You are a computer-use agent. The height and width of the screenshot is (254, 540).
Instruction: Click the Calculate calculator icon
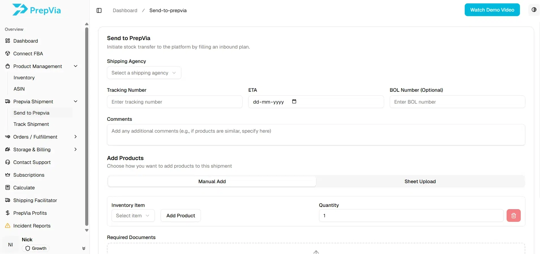pos(7,187)
